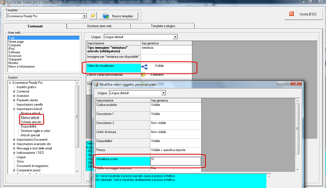Select Gestione taglie e colori item
This screenshot has height=188, width=326.
pos(36,131)
